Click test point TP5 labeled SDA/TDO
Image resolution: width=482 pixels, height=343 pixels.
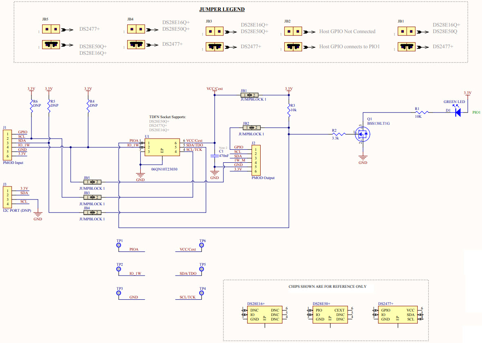point(201,269)
